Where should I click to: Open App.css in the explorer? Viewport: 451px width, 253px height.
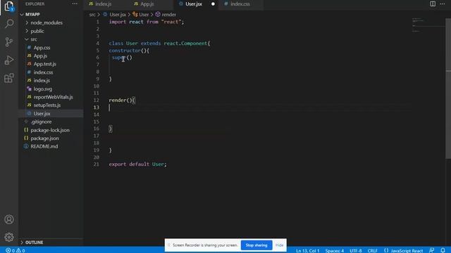pyautogui.click(x=42, y=48)
